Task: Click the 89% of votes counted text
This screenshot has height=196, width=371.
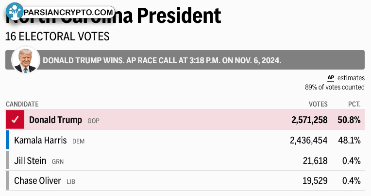Action: pos(335,87)
